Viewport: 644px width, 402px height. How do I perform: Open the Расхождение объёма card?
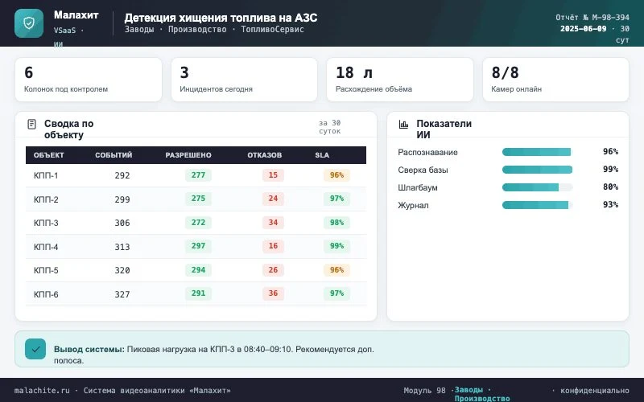(x=400, y=80)
